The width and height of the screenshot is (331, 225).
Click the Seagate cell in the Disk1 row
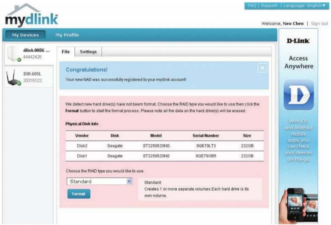pyautogui.click(x=115, y=156)
